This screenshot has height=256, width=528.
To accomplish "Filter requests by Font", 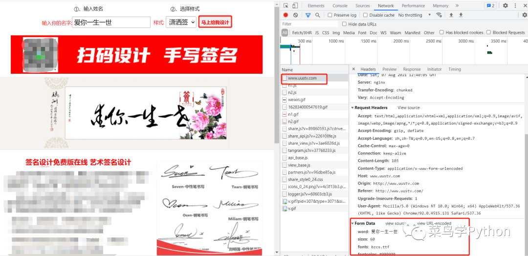I will [362, 33].
